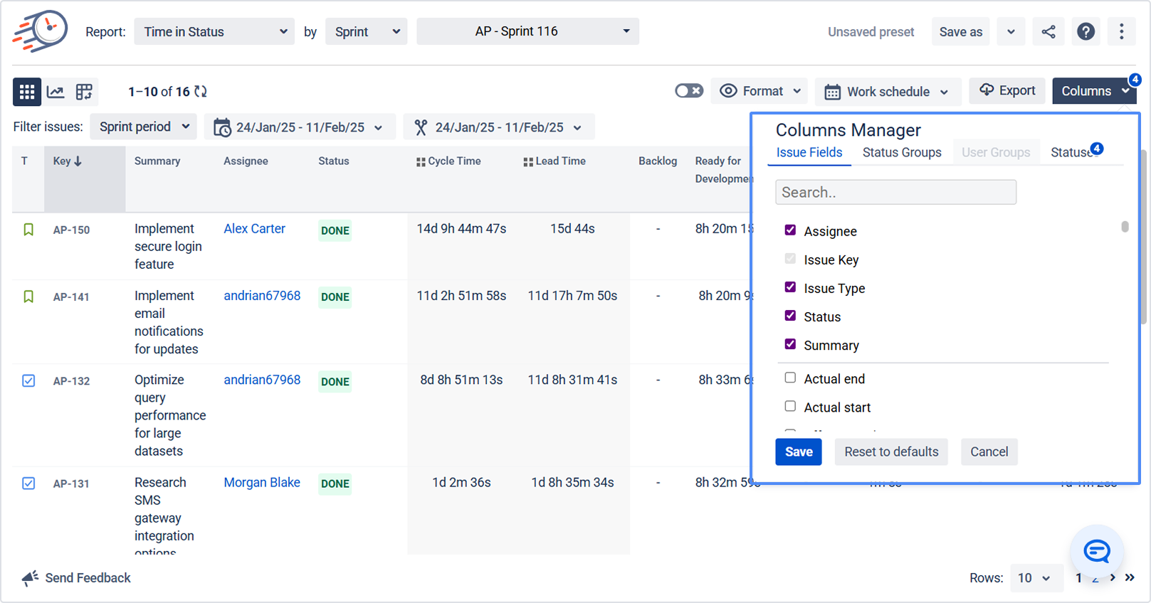Click the share icon in the header
1151x603 pixels.
(1048, 32)
